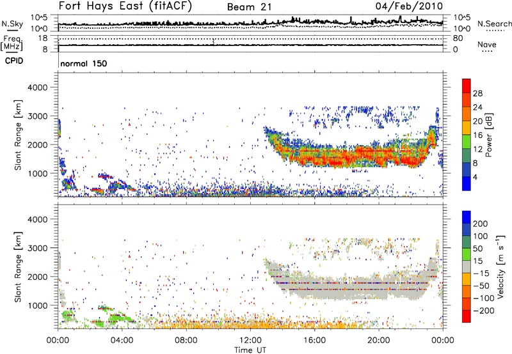Select the "Freq. [MHz]" axis label
The width and height of the screenshot is (512, 354).
pos(12,43)
